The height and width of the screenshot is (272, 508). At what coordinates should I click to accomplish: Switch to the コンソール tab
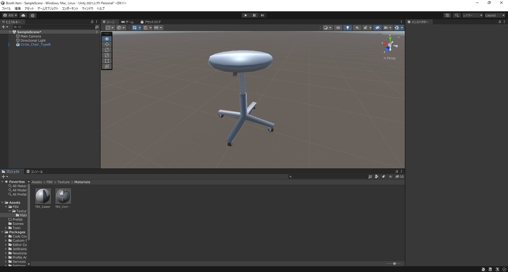point(35,172)
